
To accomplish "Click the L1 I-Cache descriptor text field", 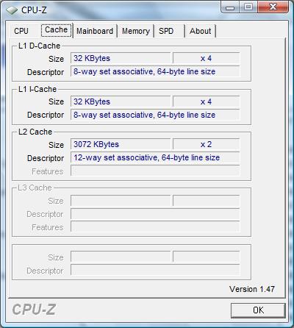I will [155, 115].
